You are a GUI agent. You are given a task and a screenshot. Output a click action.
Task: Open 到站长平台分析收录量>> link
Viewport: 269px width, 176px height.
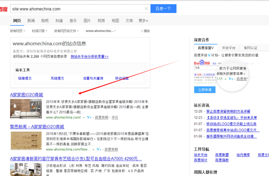[x=89, y=56]
